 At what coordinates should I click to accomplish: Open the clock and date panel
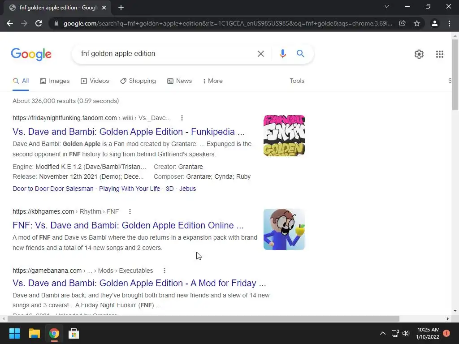[428, 333]
